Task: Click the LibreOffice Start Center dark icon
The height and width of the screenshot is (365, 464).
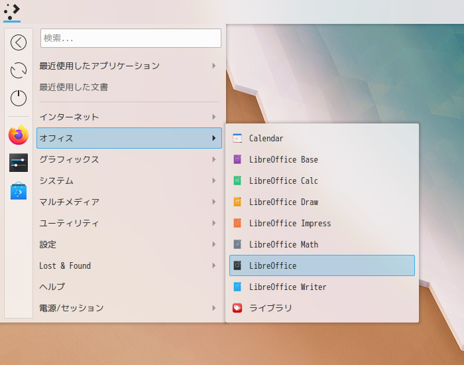Action: (237, 265)
